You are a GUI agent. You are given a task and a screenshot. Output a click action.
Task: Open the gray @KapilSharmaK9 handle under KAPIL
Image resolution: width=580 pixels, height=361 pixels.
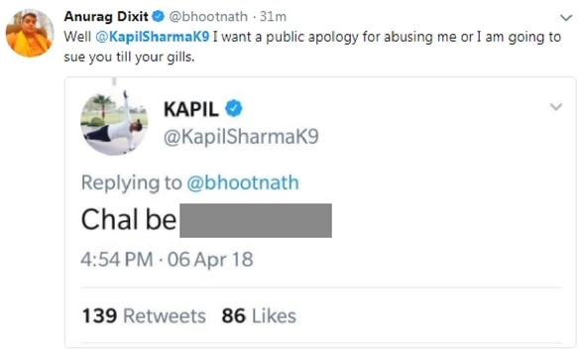point(241,137)
